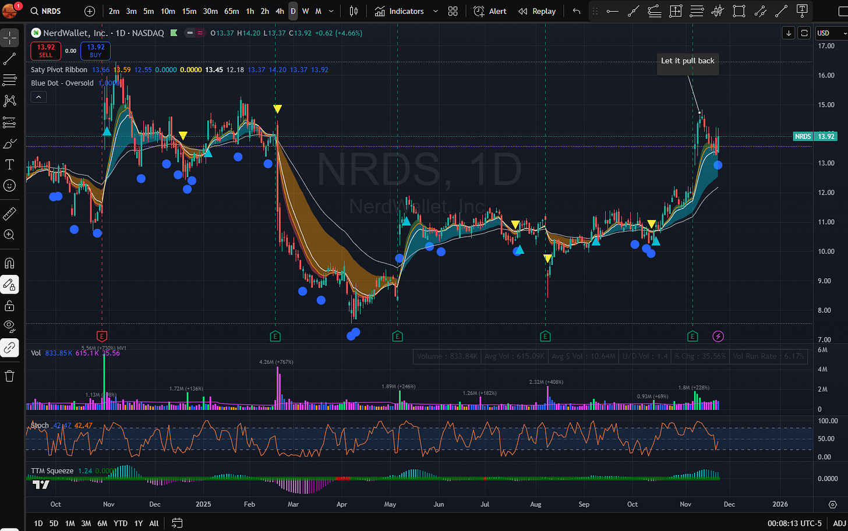This screenshot has height=531, width=848.
Task: Open the Fibonacci retracement tools in left sidebar
Action: (x=9, y=80)
